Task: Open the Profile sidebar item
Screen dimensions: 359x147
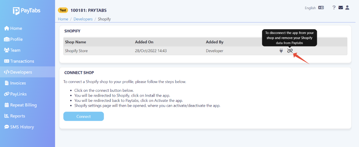Action: (x=28, y=39)
